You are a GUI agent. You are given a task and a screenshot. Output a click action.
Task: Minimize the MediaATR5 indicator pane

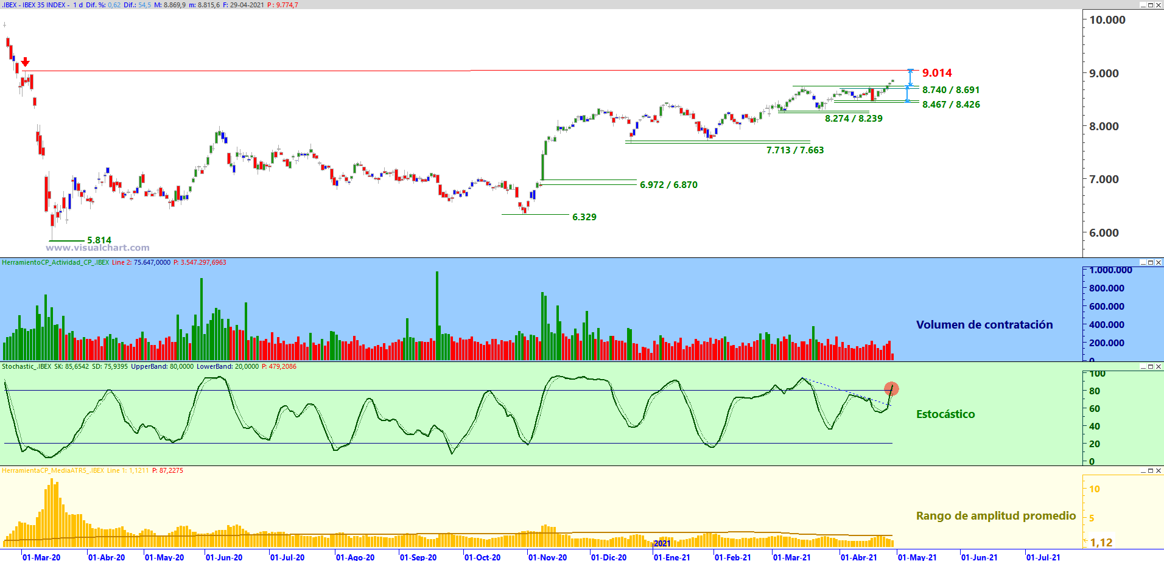1143,471
